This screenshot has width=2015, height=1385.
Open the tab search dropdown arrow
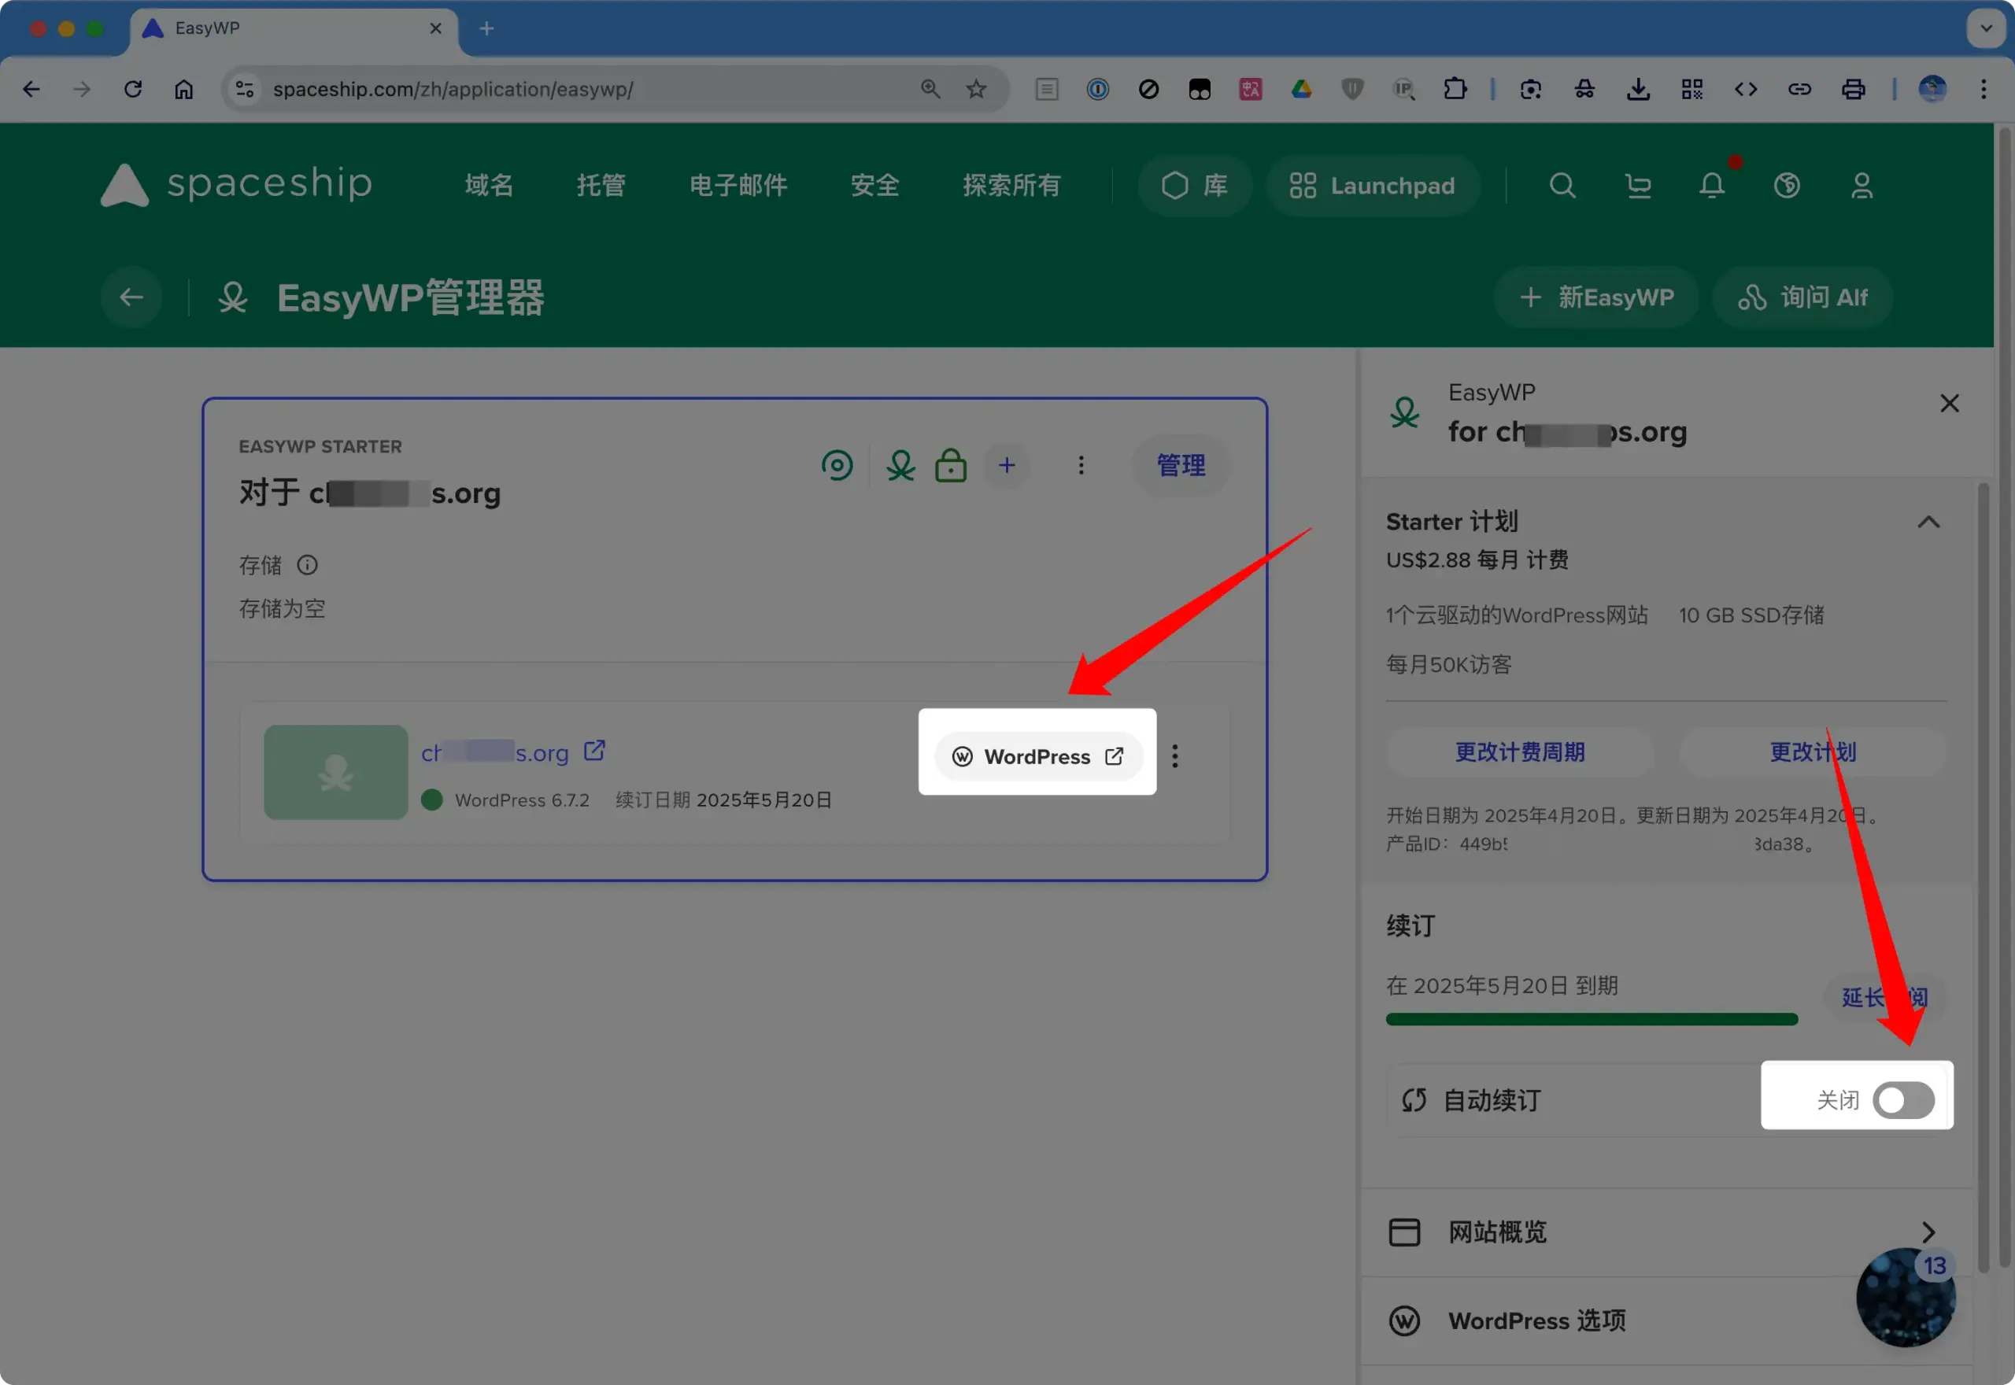pos(1986,28)
